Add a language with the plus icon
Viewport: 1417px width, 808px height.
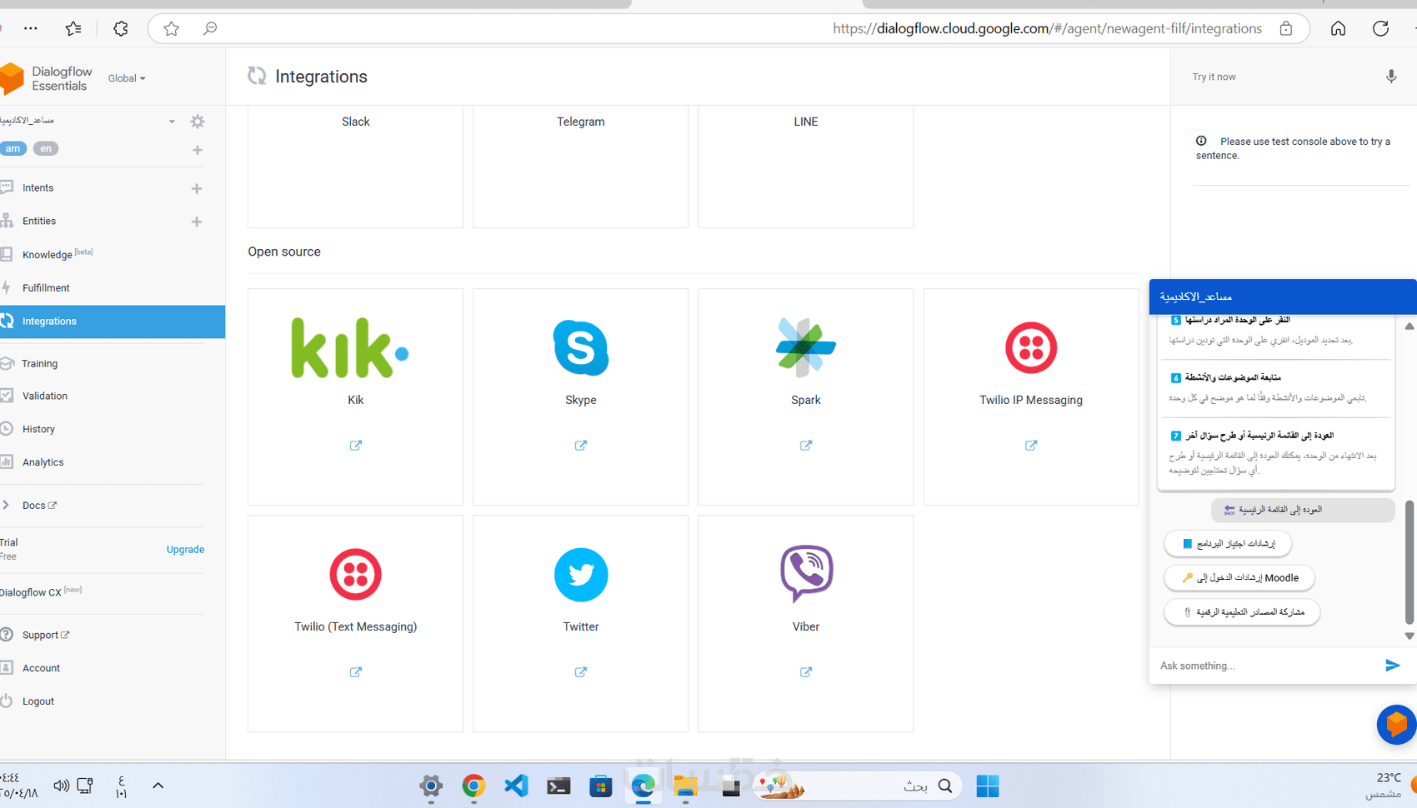pos(198,151)
